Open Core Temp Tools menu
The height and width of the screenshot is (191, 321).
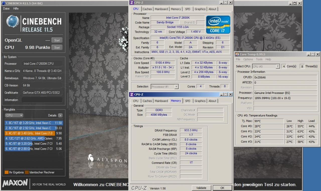pyautogui.click(x=259, y=59)
